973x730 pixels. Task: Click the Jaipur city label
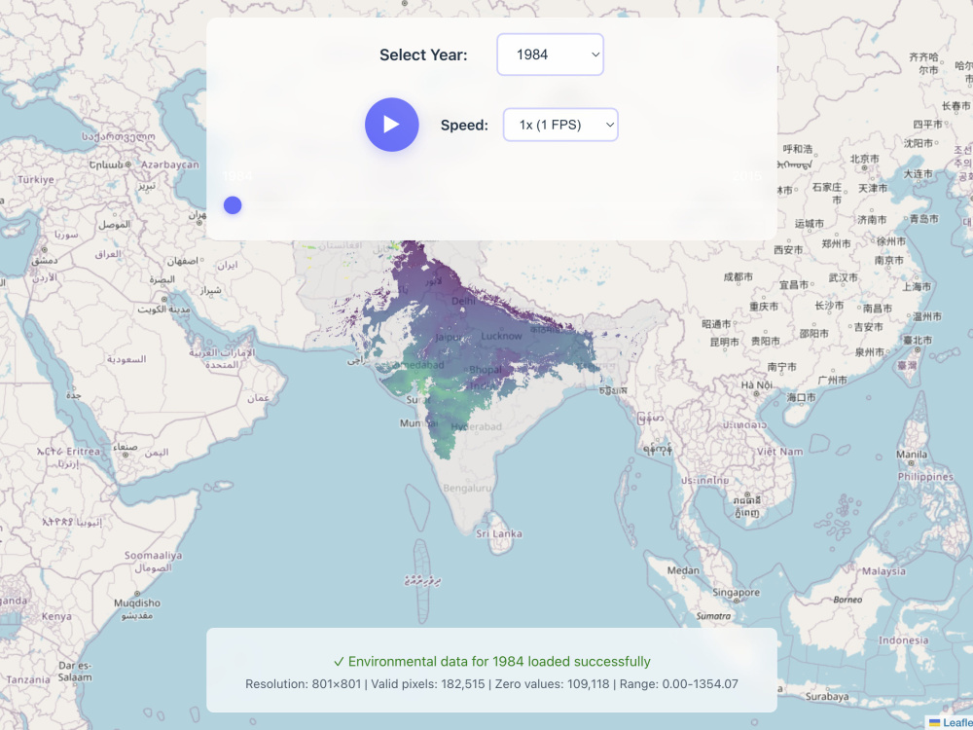449,337
